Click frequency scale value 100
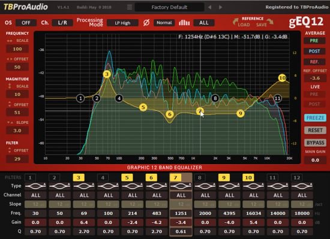The height and width of the screenshot is (239, 330). pos(17,49)
